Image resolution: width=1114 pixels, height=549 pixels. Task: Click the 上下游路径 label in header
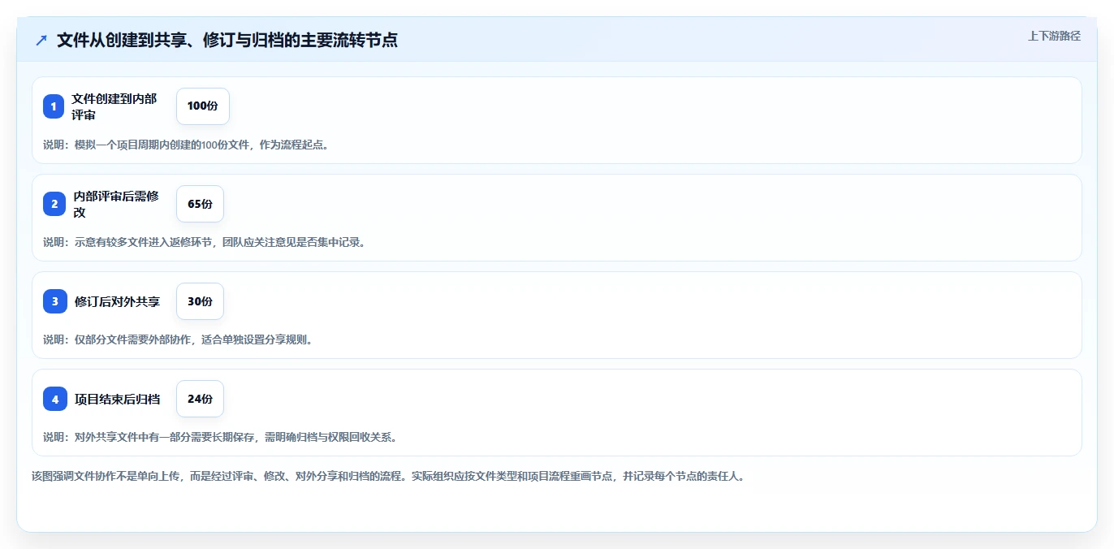1054,36
